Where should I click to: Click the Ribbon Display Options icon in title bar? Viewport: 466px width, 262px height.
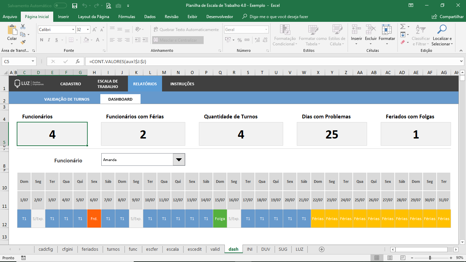411,5
